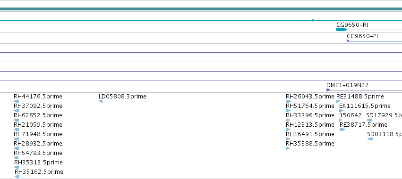
Task: Click the arrow glyph under RE38717.5prime
Action: [x=342, y=130]
